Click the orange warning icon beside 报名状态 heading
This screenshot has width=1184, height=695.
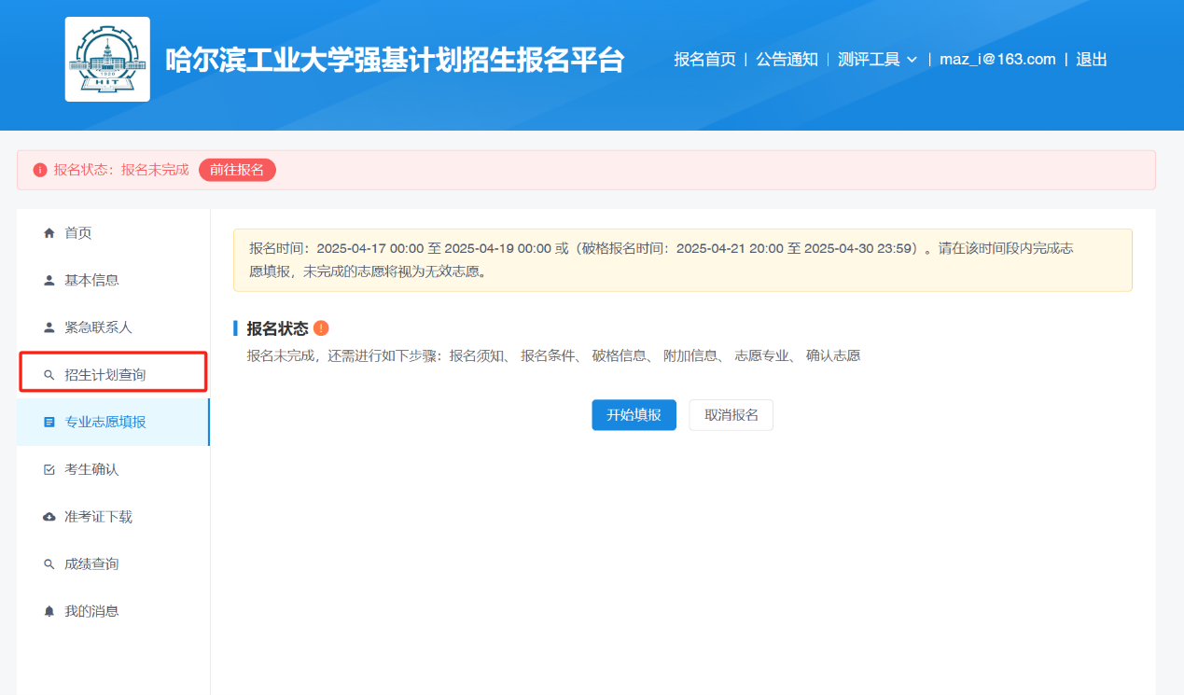(321, 328)
